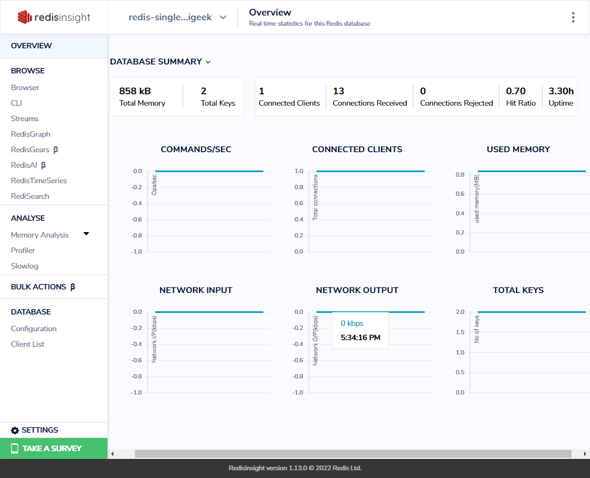Click RedisGears beta symbol
The width and height of the screenshot is (590, 478).
point(56,150)
